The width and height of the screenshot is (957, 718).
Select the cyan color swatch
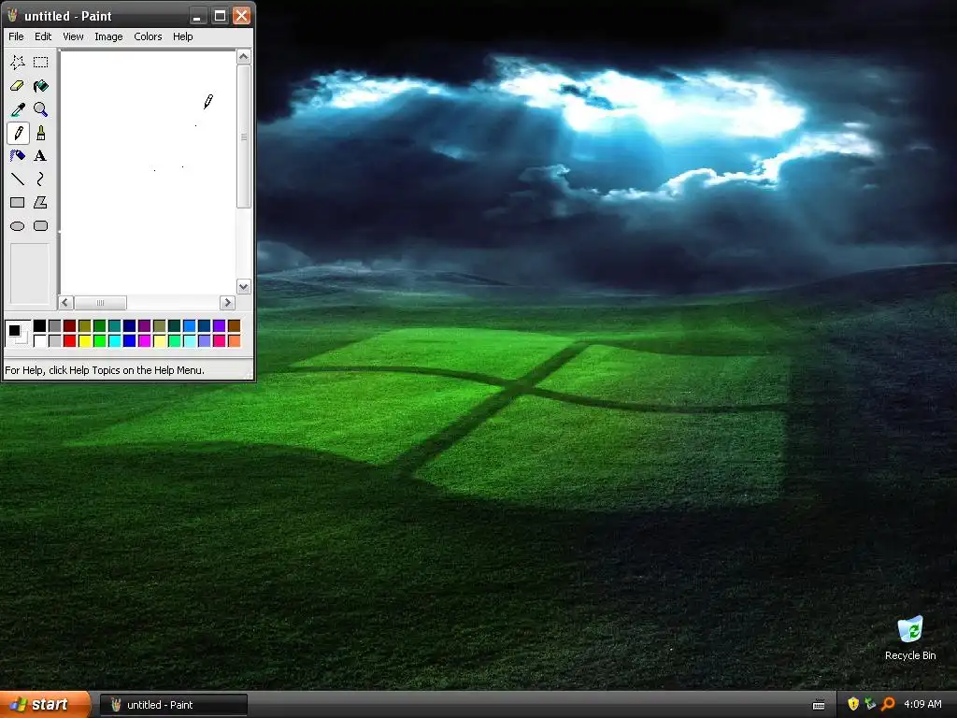click(x=115, y=340)
